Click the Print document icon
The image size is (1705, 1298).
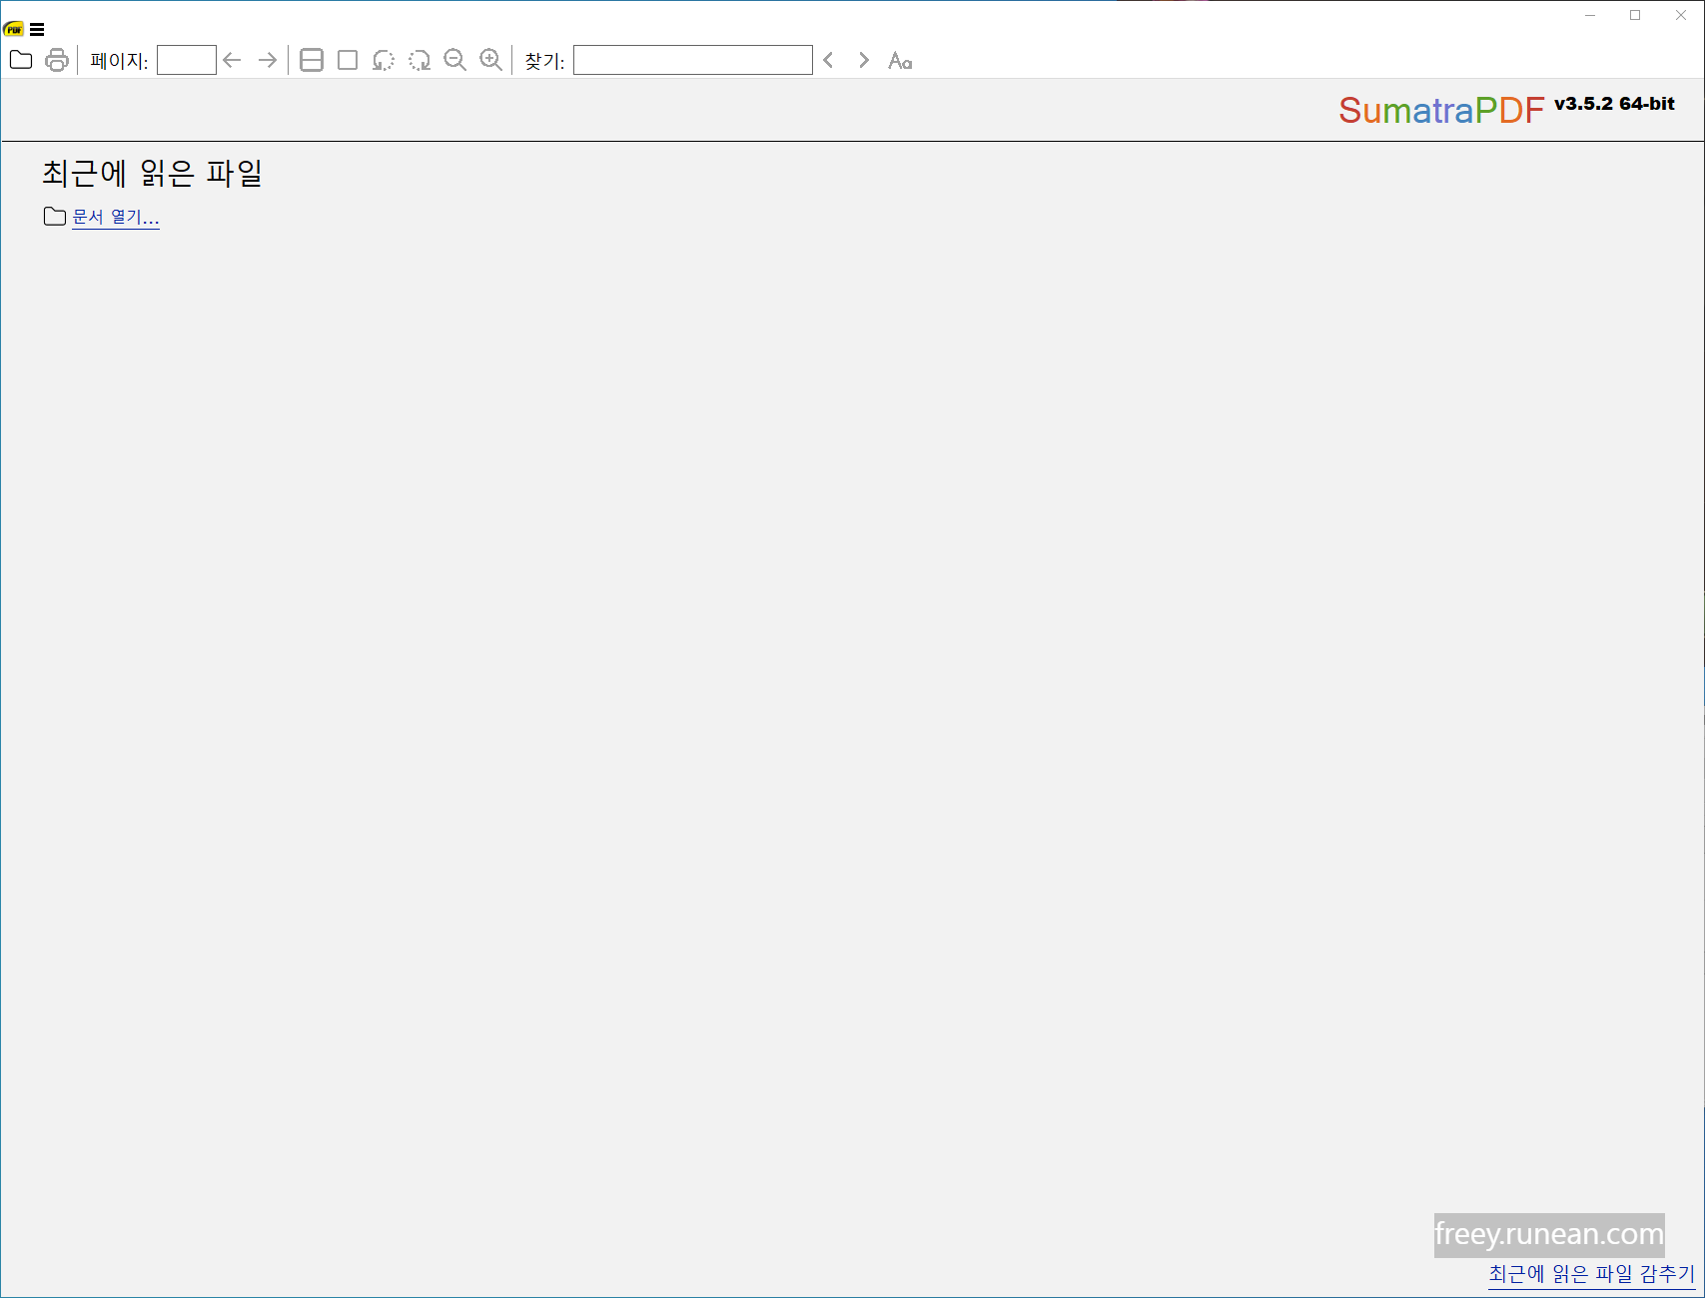coord(56,60)
